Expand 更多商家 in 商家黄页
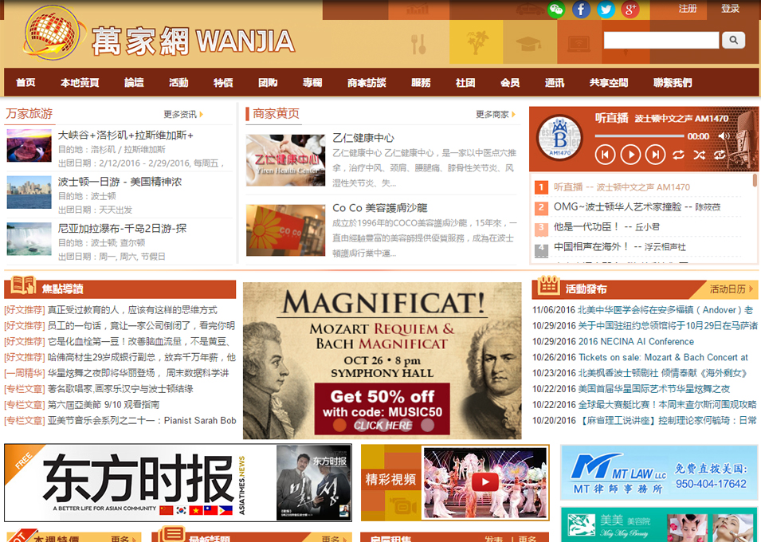The image size is (761, 542). (x=495, y=115)
